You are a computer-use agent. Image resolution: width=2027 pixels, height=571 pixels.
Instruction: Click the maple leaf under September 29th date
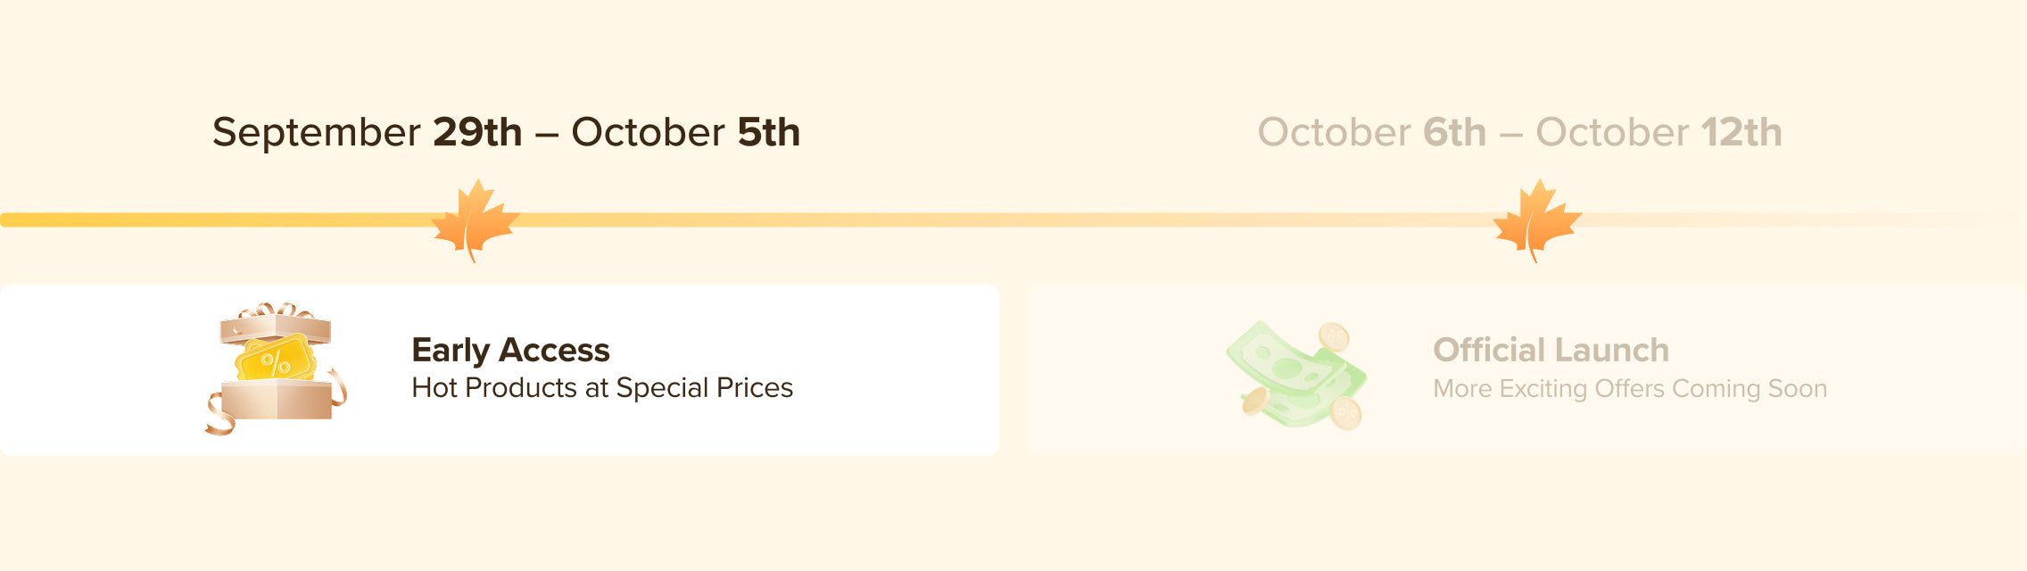(475, 219)
